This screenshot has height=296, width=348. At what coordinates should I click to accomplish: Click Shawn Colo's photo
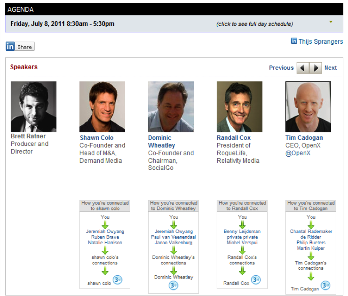(102, 107)
